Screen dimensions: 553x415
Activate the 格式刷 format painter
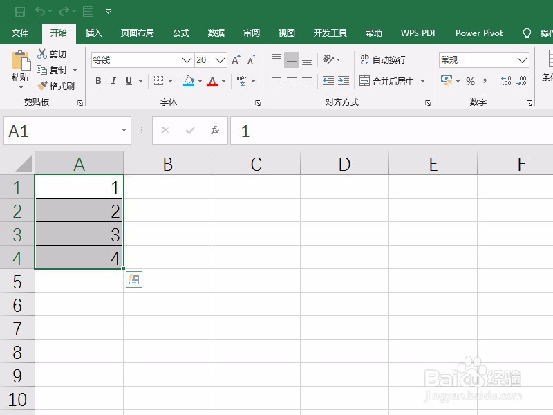[57, 86]
